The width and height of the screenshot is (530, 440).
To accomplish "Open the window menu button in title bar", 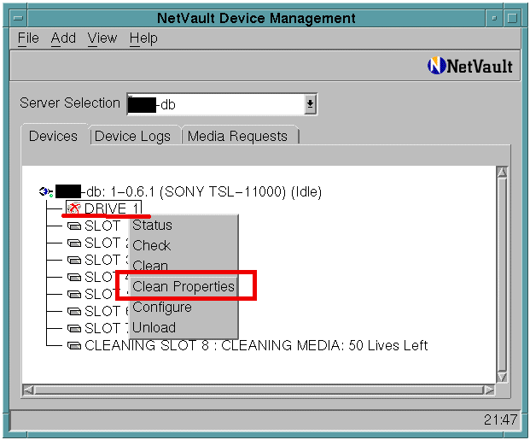I will (x=18, y=18).
